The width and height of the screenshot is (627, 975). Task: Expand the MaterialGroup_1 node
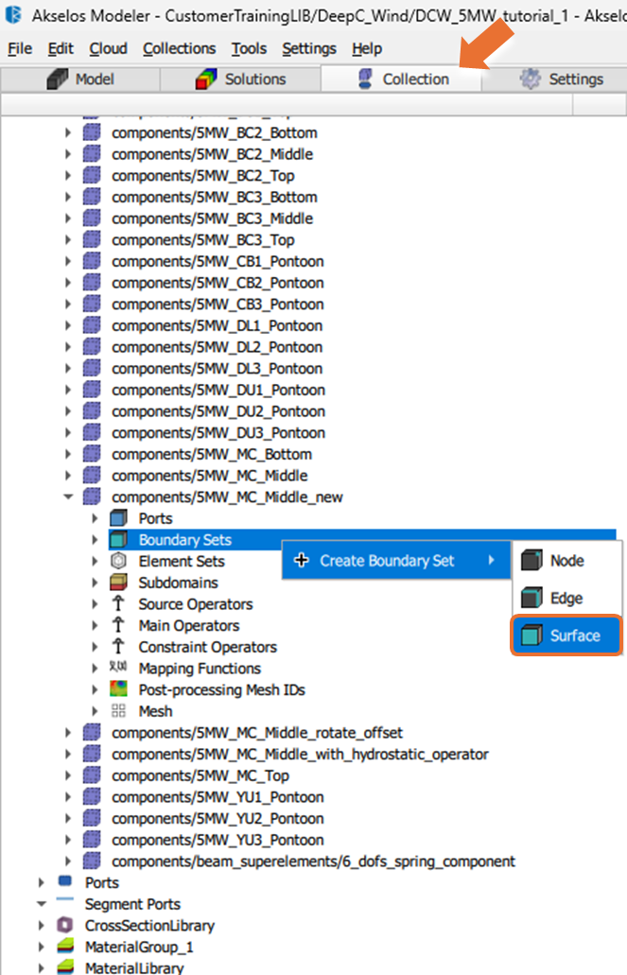click(x=41, y=947)
